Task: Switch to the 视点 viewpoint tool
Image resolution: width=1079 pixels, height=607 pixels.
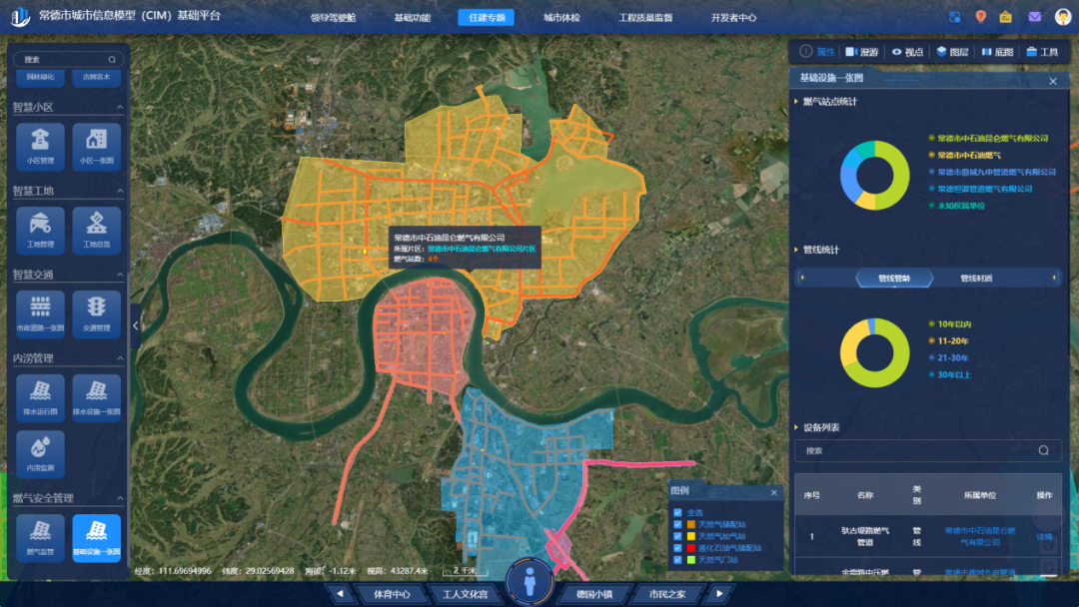Action: 907,52
